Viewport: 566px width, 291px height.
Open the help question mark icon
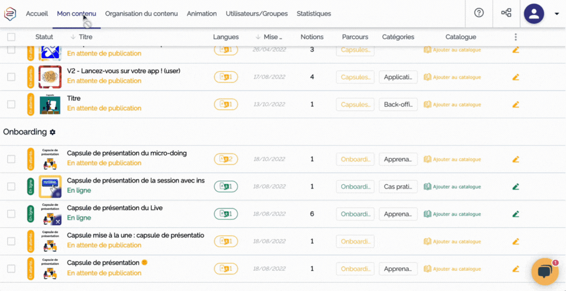[479, 13]
